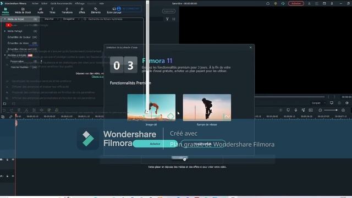Click the snapshot camera icon under preview
This screenshot has width=352, height=198.
[x=339, y=103]
